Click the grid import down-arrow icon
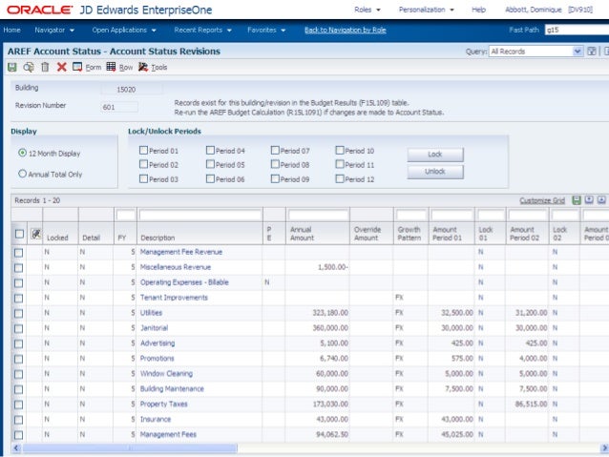The width and height of the screenshot is (609, 457). click(x=601, y=200)
